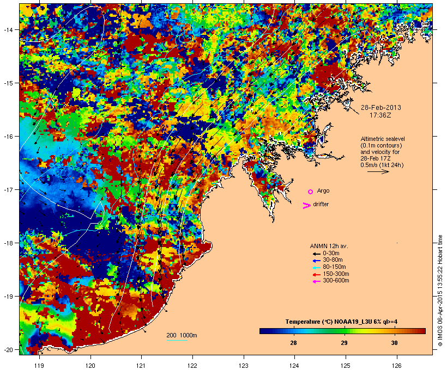This screenshot has height=370, width=447.
Task: Click the 'and velocity for' text line
Action: (380, 152)
